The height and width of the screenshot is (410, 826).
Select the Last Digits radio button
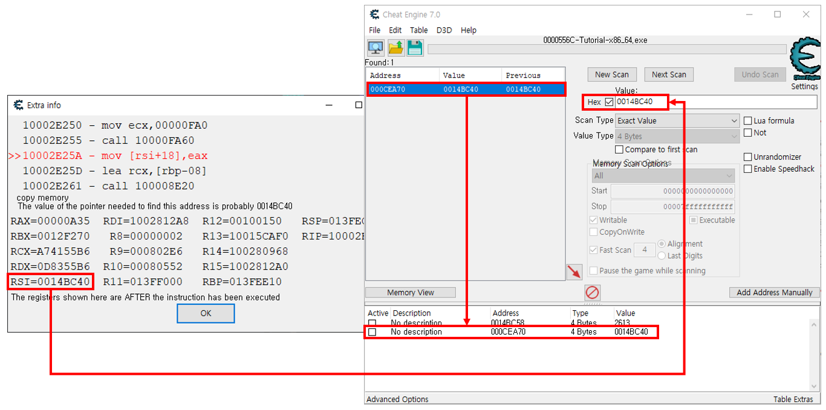pos(662,256)
